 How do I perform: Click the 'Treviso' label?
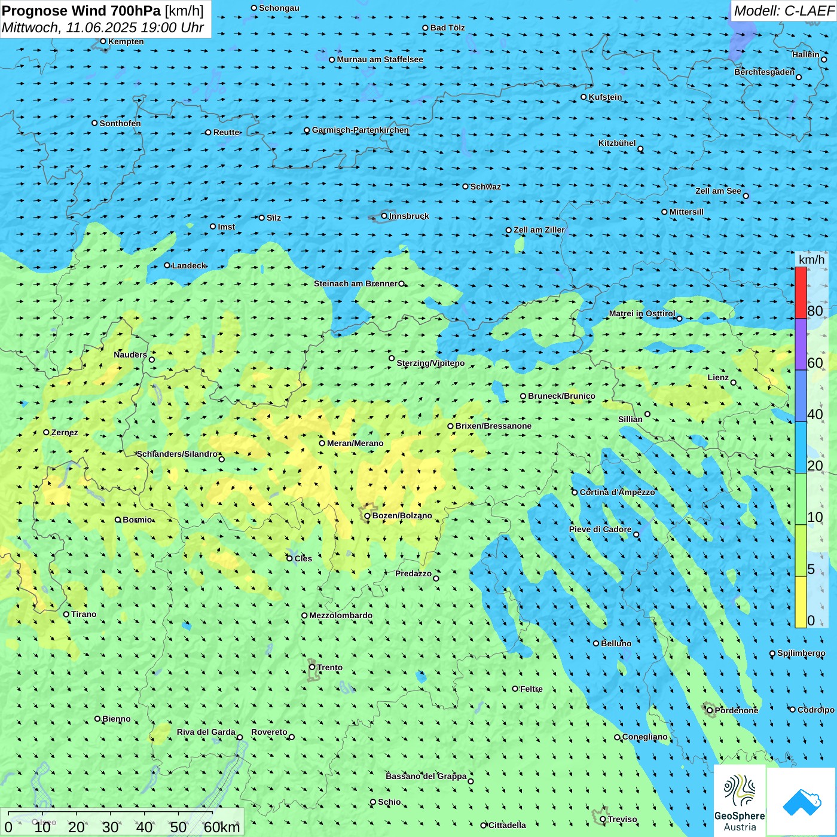pyautogui.click(x=622, y=819)
